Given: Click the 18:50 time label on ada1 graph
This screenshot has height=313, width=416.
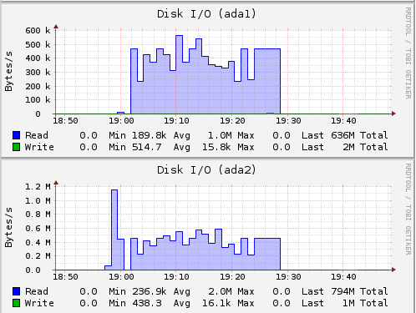Looking at the screenshot, I should click(65, 121).
